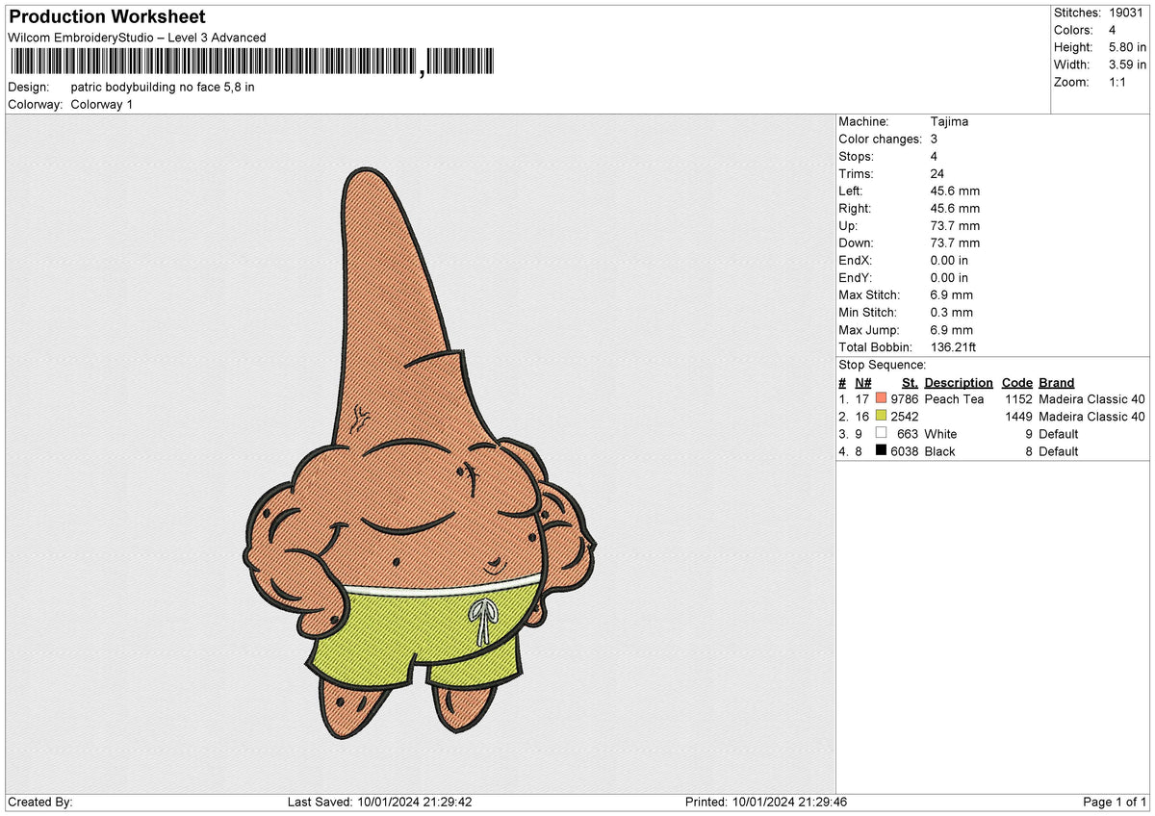
Task: Click the 'Stop Sequence:' heading
Action: tap(883, 365)
